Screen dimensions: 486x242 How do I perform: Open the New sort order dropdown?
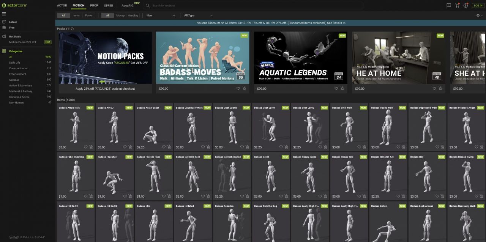point(161,16)
